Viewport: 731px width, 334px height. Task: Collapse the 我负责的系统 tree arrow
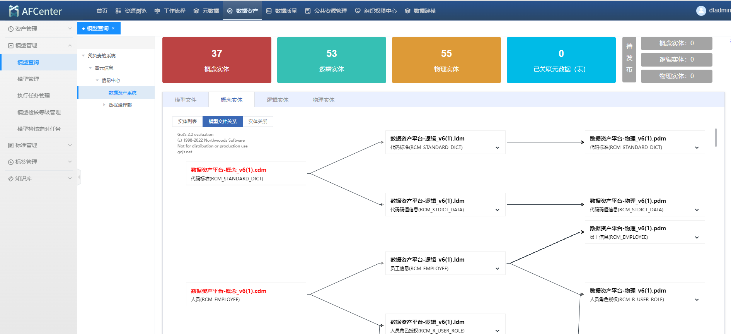tap(83, 56)
